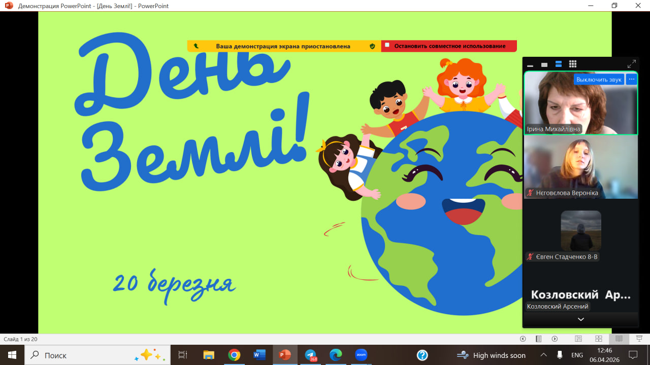Switch Zoom panel to single speaker view

[x=544, y=64]
